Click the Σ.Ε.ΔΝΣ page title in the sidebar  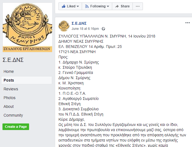(x=13, y=60)
